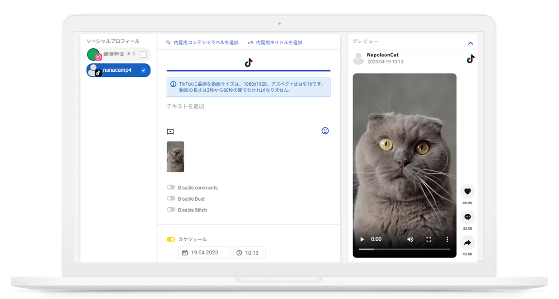Image resolution: width=559 pixels, height=299 pixels.
Task: Open the date field 19.04.2023
Action: pos(204,253)
